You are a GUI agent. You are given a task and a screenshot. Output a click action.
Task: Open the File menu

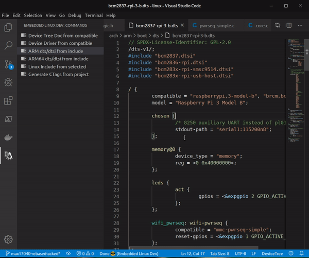[x=5, y=15]
